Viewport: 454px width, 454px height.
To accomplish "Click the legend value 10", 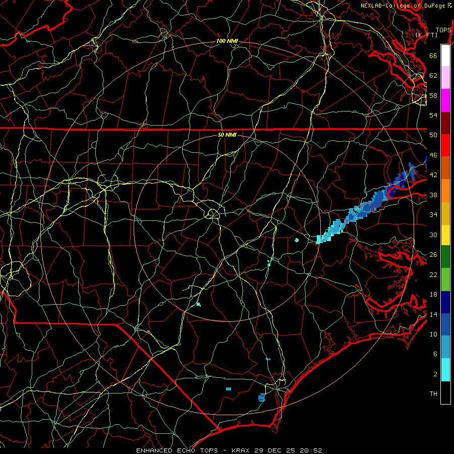I will [x=433, y=334].
